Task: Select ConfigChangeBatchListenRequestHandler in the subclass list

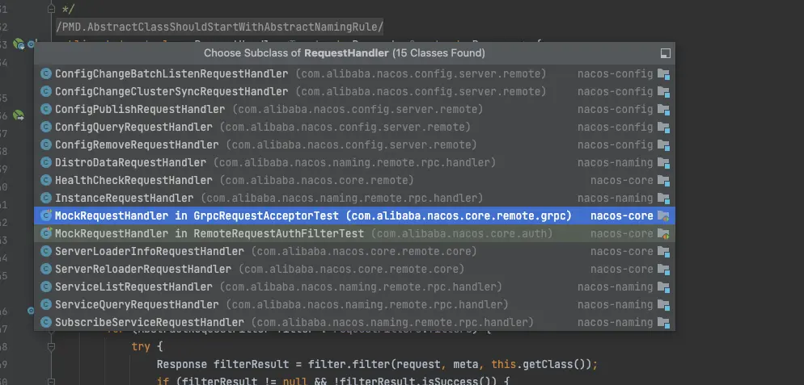Action: coord(354,73)
